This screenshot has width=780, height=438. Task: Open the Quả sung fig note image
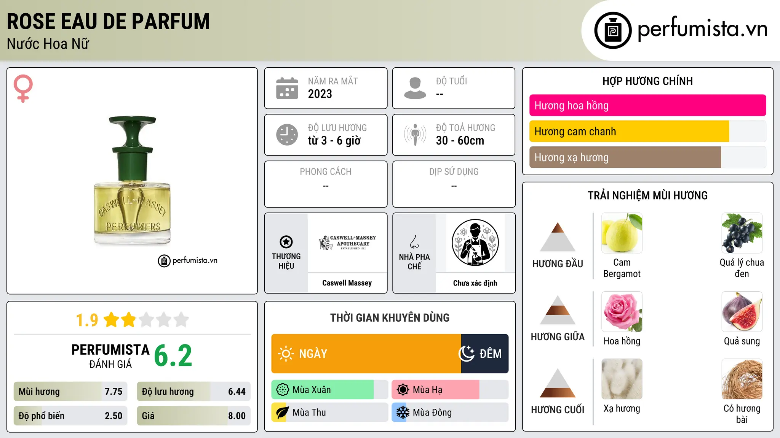742,312
